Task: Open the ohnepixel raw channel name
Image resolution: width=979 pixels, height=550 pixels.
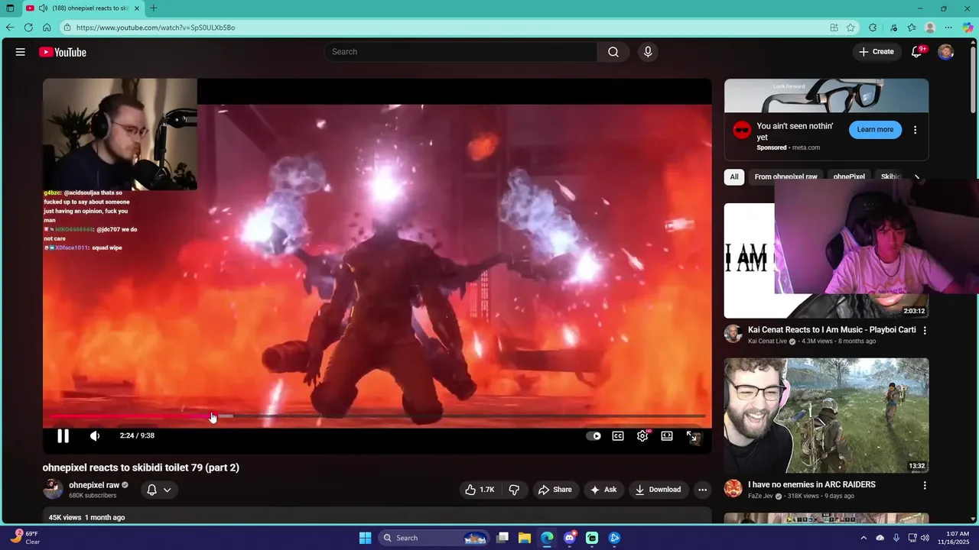Action: [94, 485]
